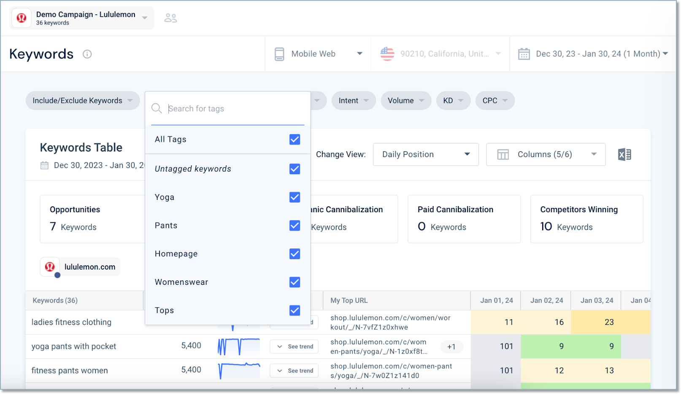681x394 pixels.
Task: Select keyword yoga pants with pocket
Action: tap(74, 346)
